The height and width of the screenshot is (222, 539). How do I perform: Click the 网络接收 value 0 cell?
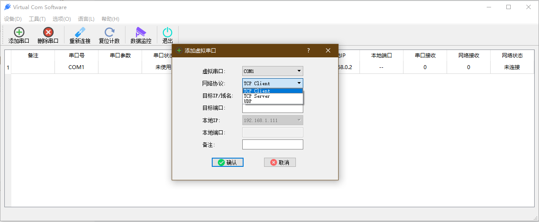click(469, 67)
